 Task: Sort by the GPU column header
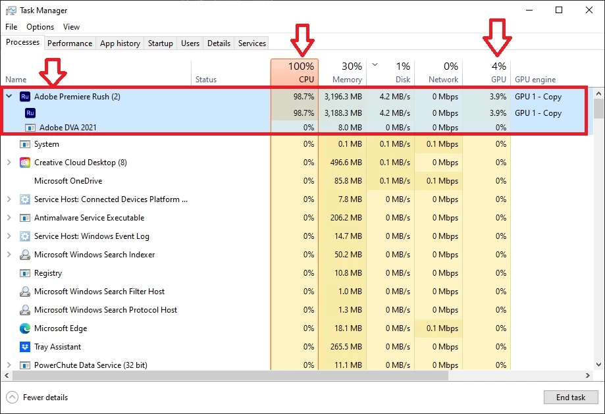(x=487, y=72)
